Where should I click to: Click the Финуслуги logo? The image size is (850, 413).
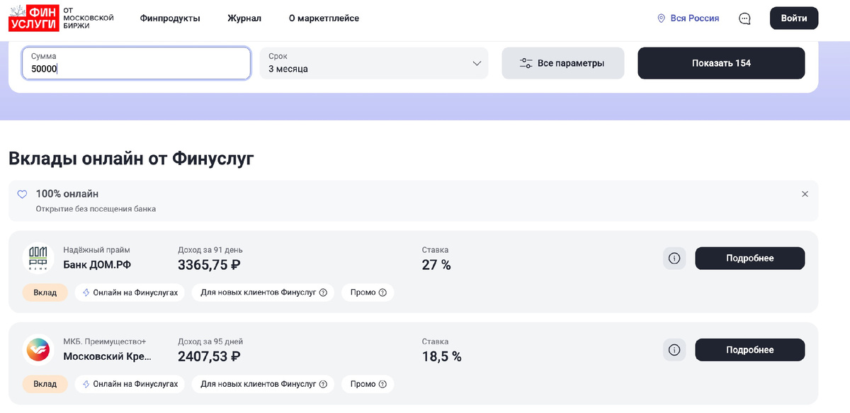pos(61,18)
